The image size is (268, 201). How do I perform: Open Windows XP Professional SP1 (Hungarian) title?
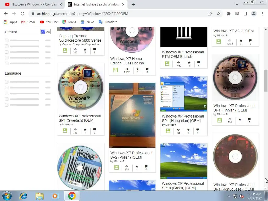[x=183, y=119]
